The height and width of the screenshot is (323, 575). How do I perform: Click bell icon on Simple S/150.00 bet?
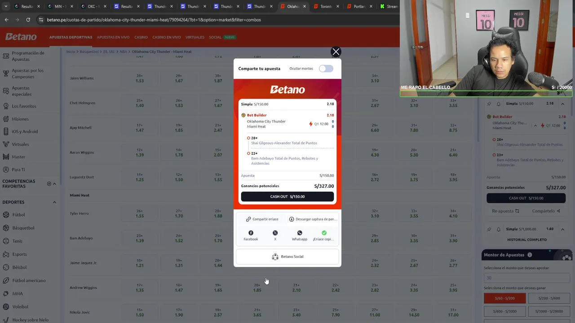[498, 104]
